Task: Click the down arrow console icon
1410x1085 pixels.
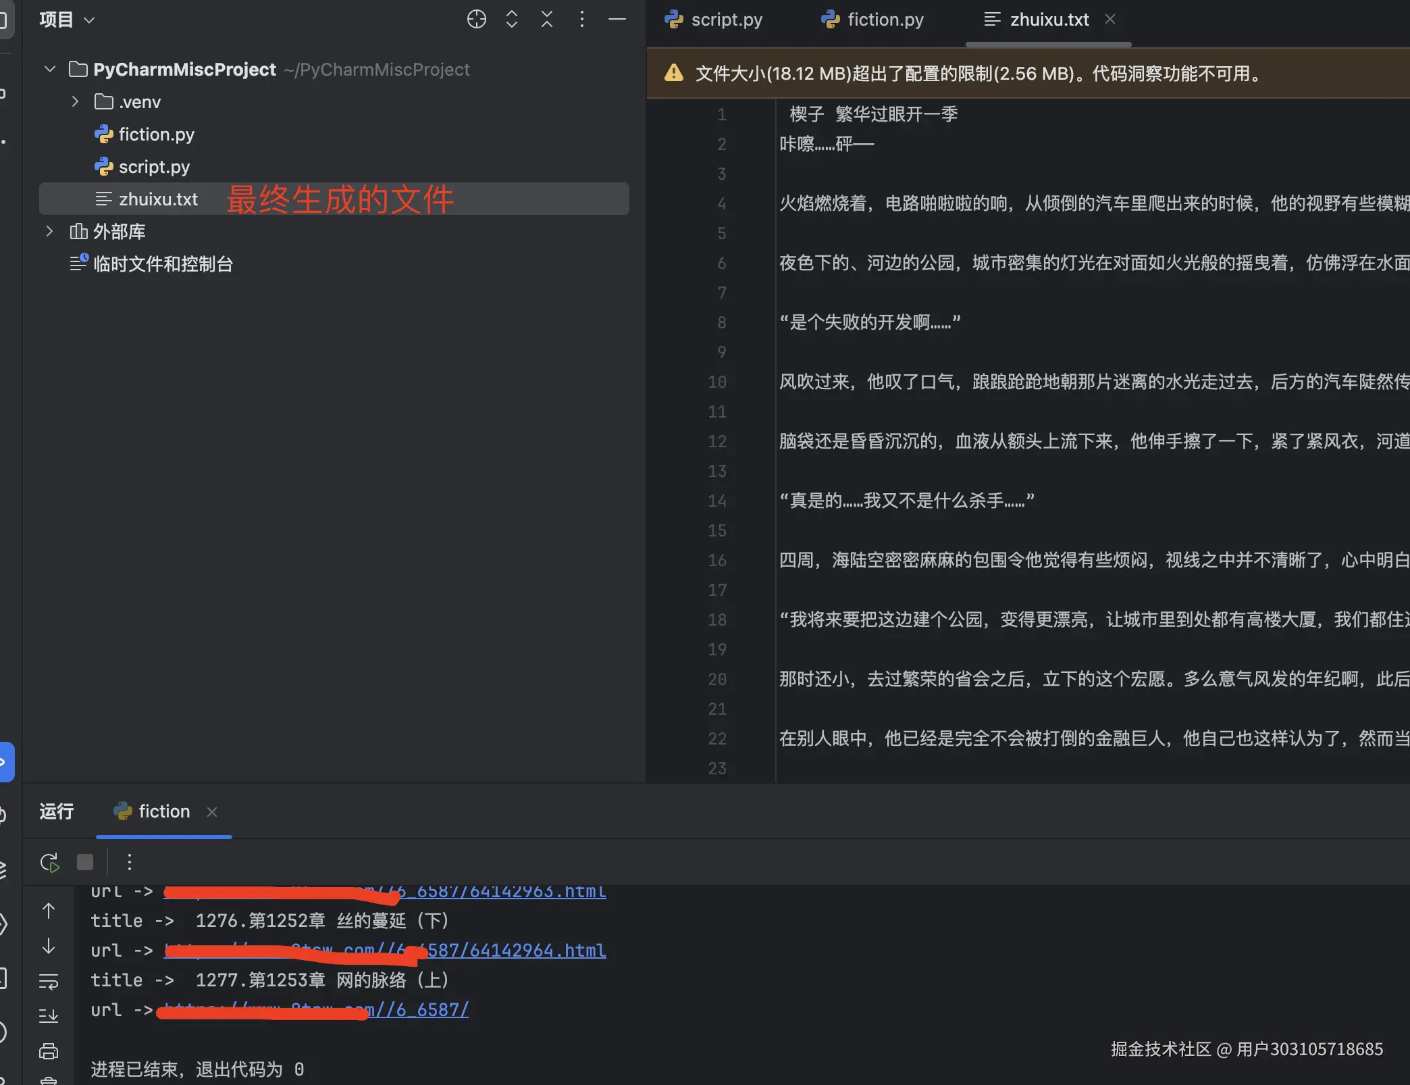Action: click(x=49, y=946)
